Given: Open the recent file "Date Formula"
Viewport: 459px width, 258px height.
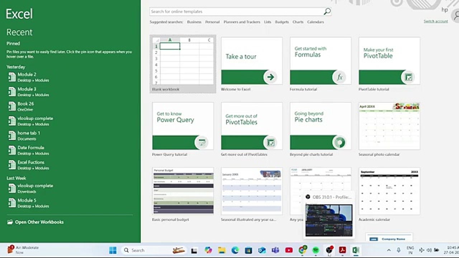Looking at the screenshot, I should (x=70, y=150).
